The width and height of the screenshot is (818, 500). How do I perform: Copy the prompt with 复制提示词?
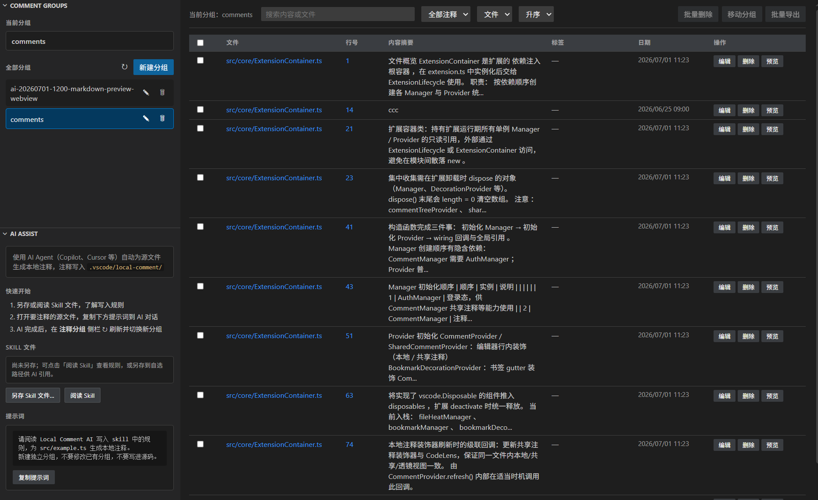tap(34, 477)
